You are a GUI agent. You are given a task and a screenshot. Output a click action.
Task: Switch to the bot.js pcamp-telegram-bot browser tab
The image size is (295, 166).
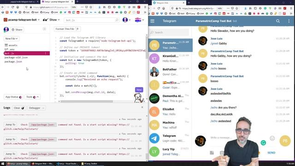[x=57, y=1]
